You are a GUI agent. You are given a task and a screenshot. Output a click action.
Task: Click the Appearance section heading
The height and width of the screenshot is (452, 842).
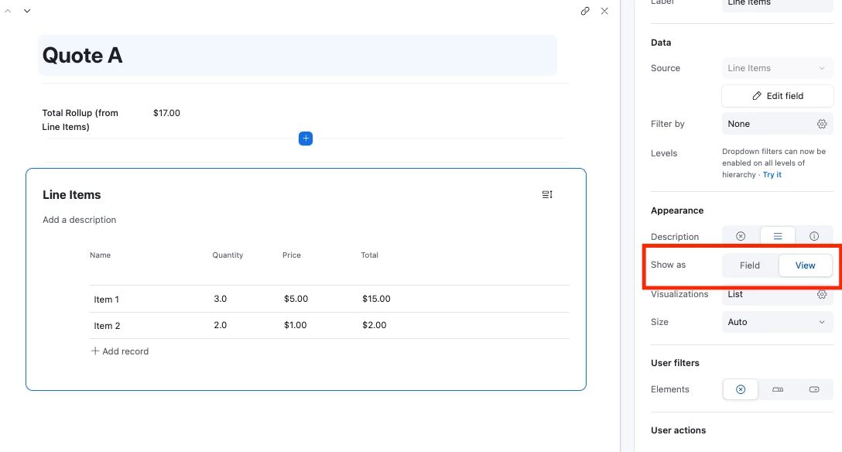point(677,211)
